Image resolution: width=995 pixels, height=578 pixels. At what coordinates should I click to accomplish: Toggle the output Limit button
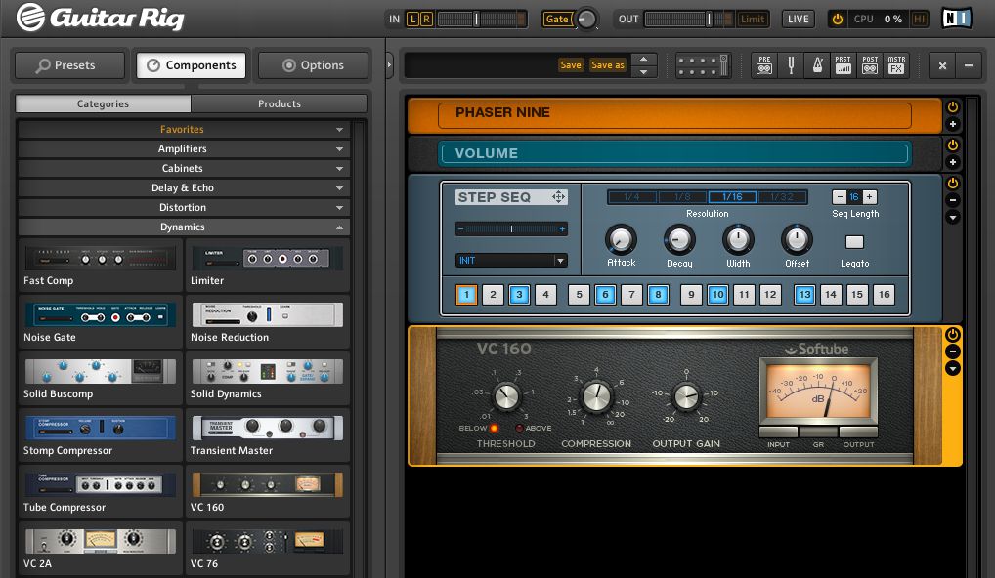(x=753, y=19)
